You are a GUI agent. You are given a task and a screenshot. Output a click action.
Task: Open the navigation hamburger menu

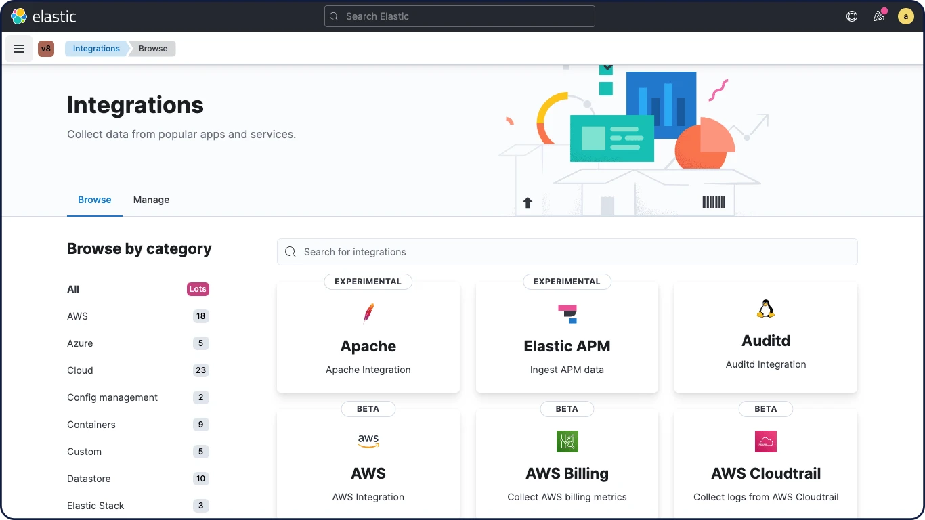point(18,48)
